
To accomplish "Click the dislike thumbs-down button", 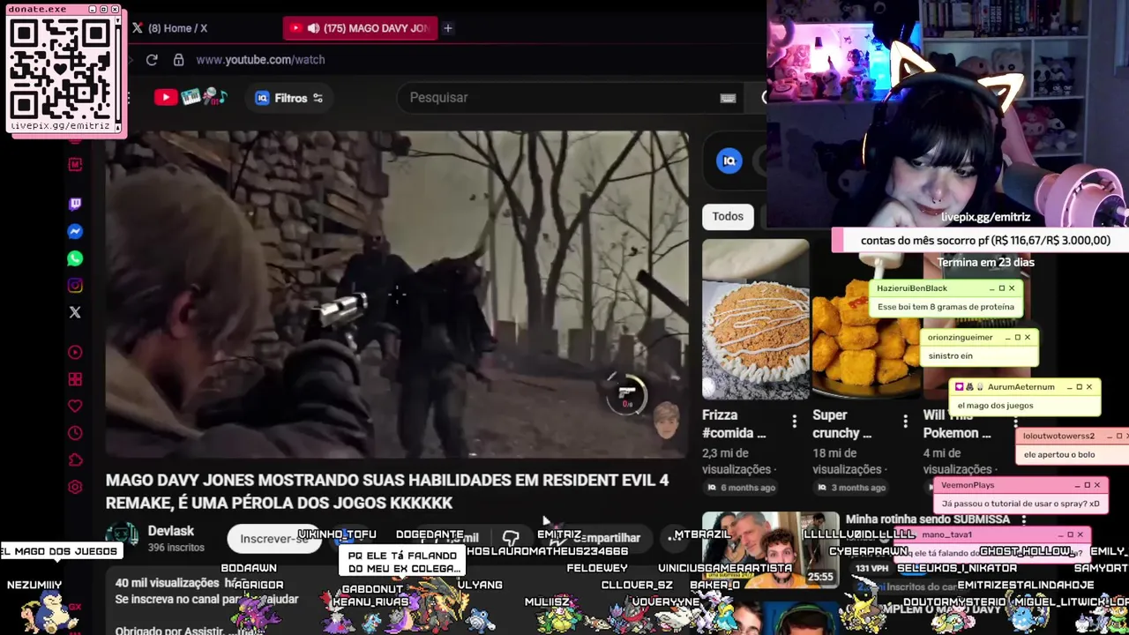I will point(511,538).
